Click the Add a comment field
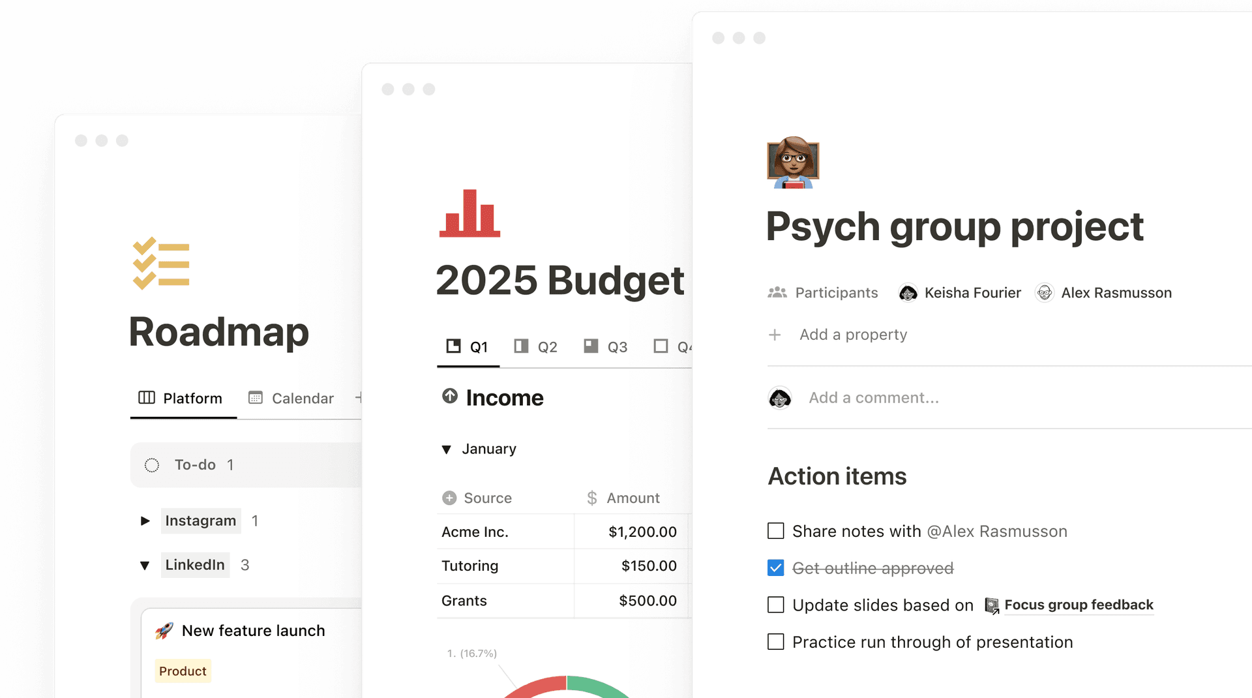 pos(873,397)
